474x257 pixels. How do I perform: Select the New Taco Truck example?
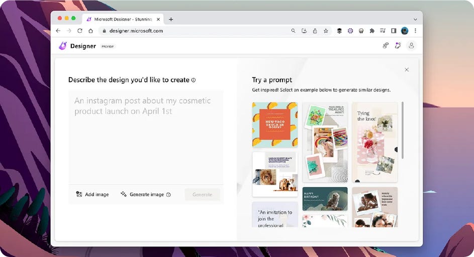(275, 125)
